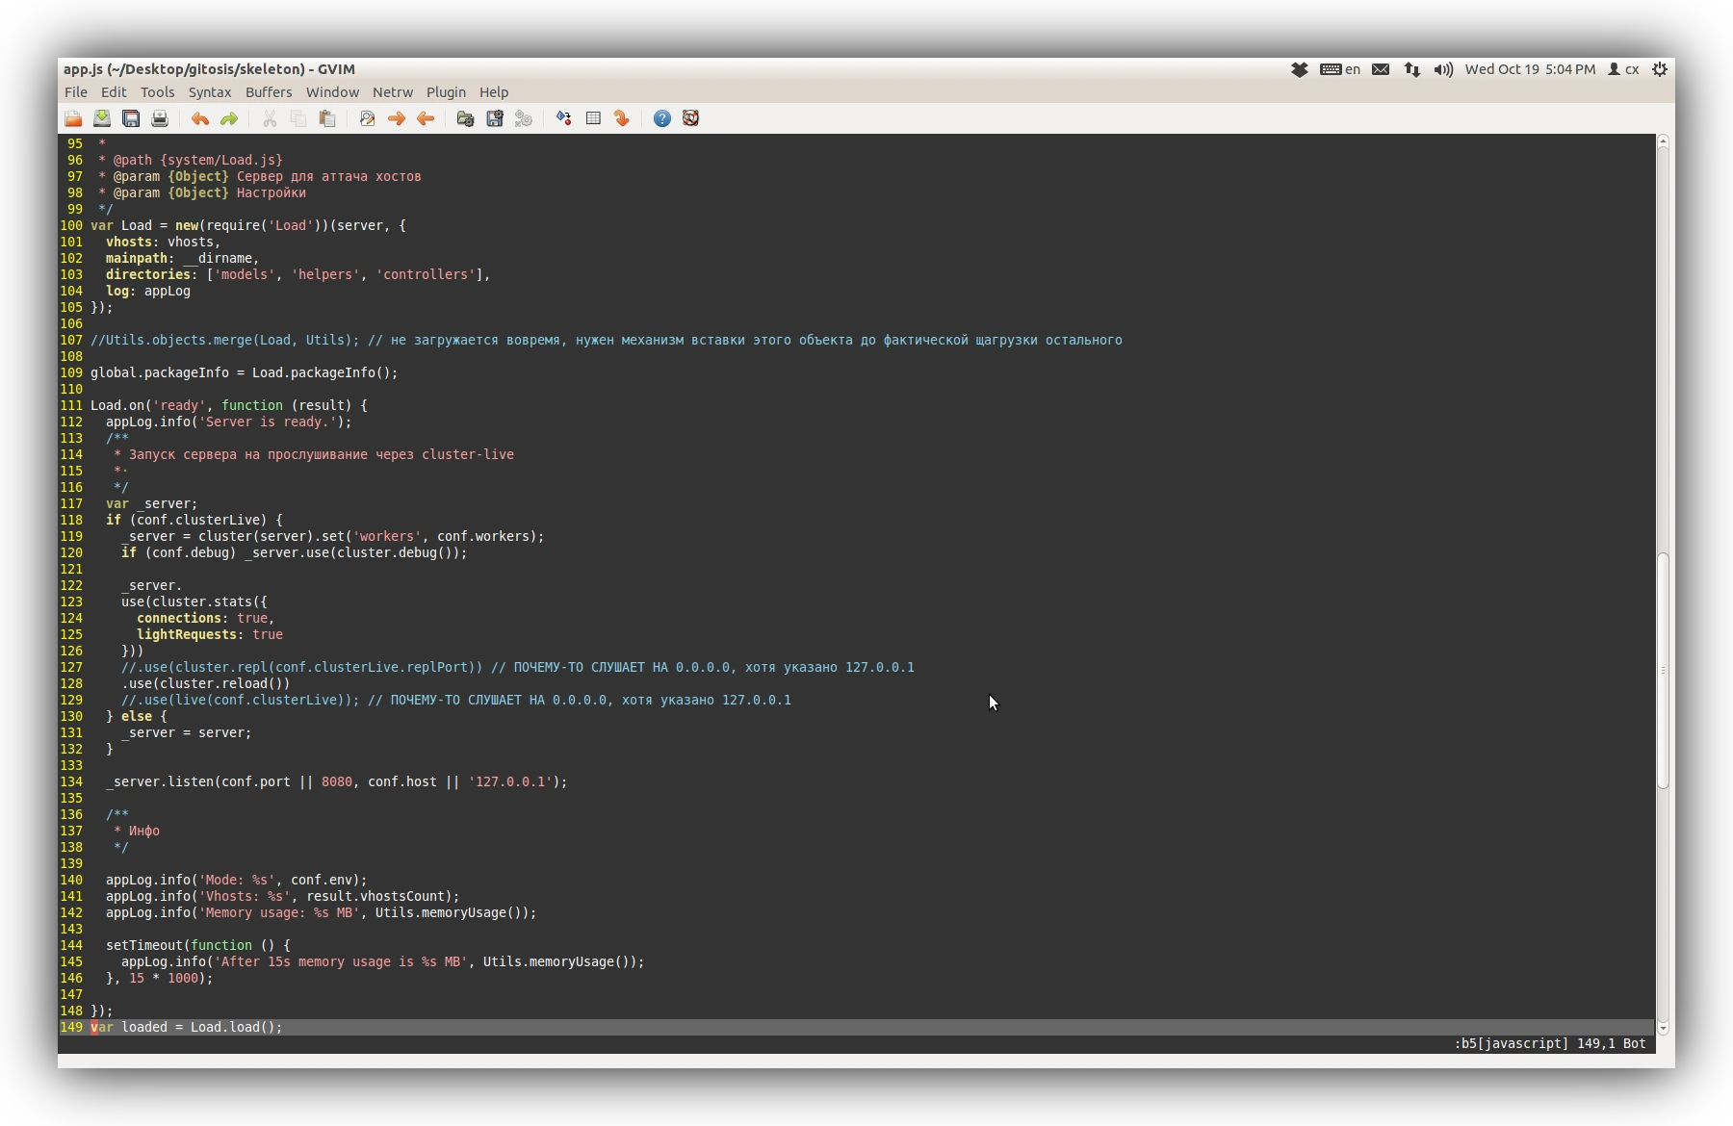Click '.use(cluster.reload())' on line 128
The image size is (1733, 1126).
pos(206,683)
